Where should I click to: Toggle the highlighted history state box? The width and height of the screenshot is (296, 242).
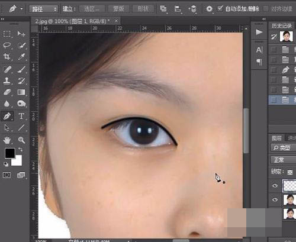[x=274, y=100]
